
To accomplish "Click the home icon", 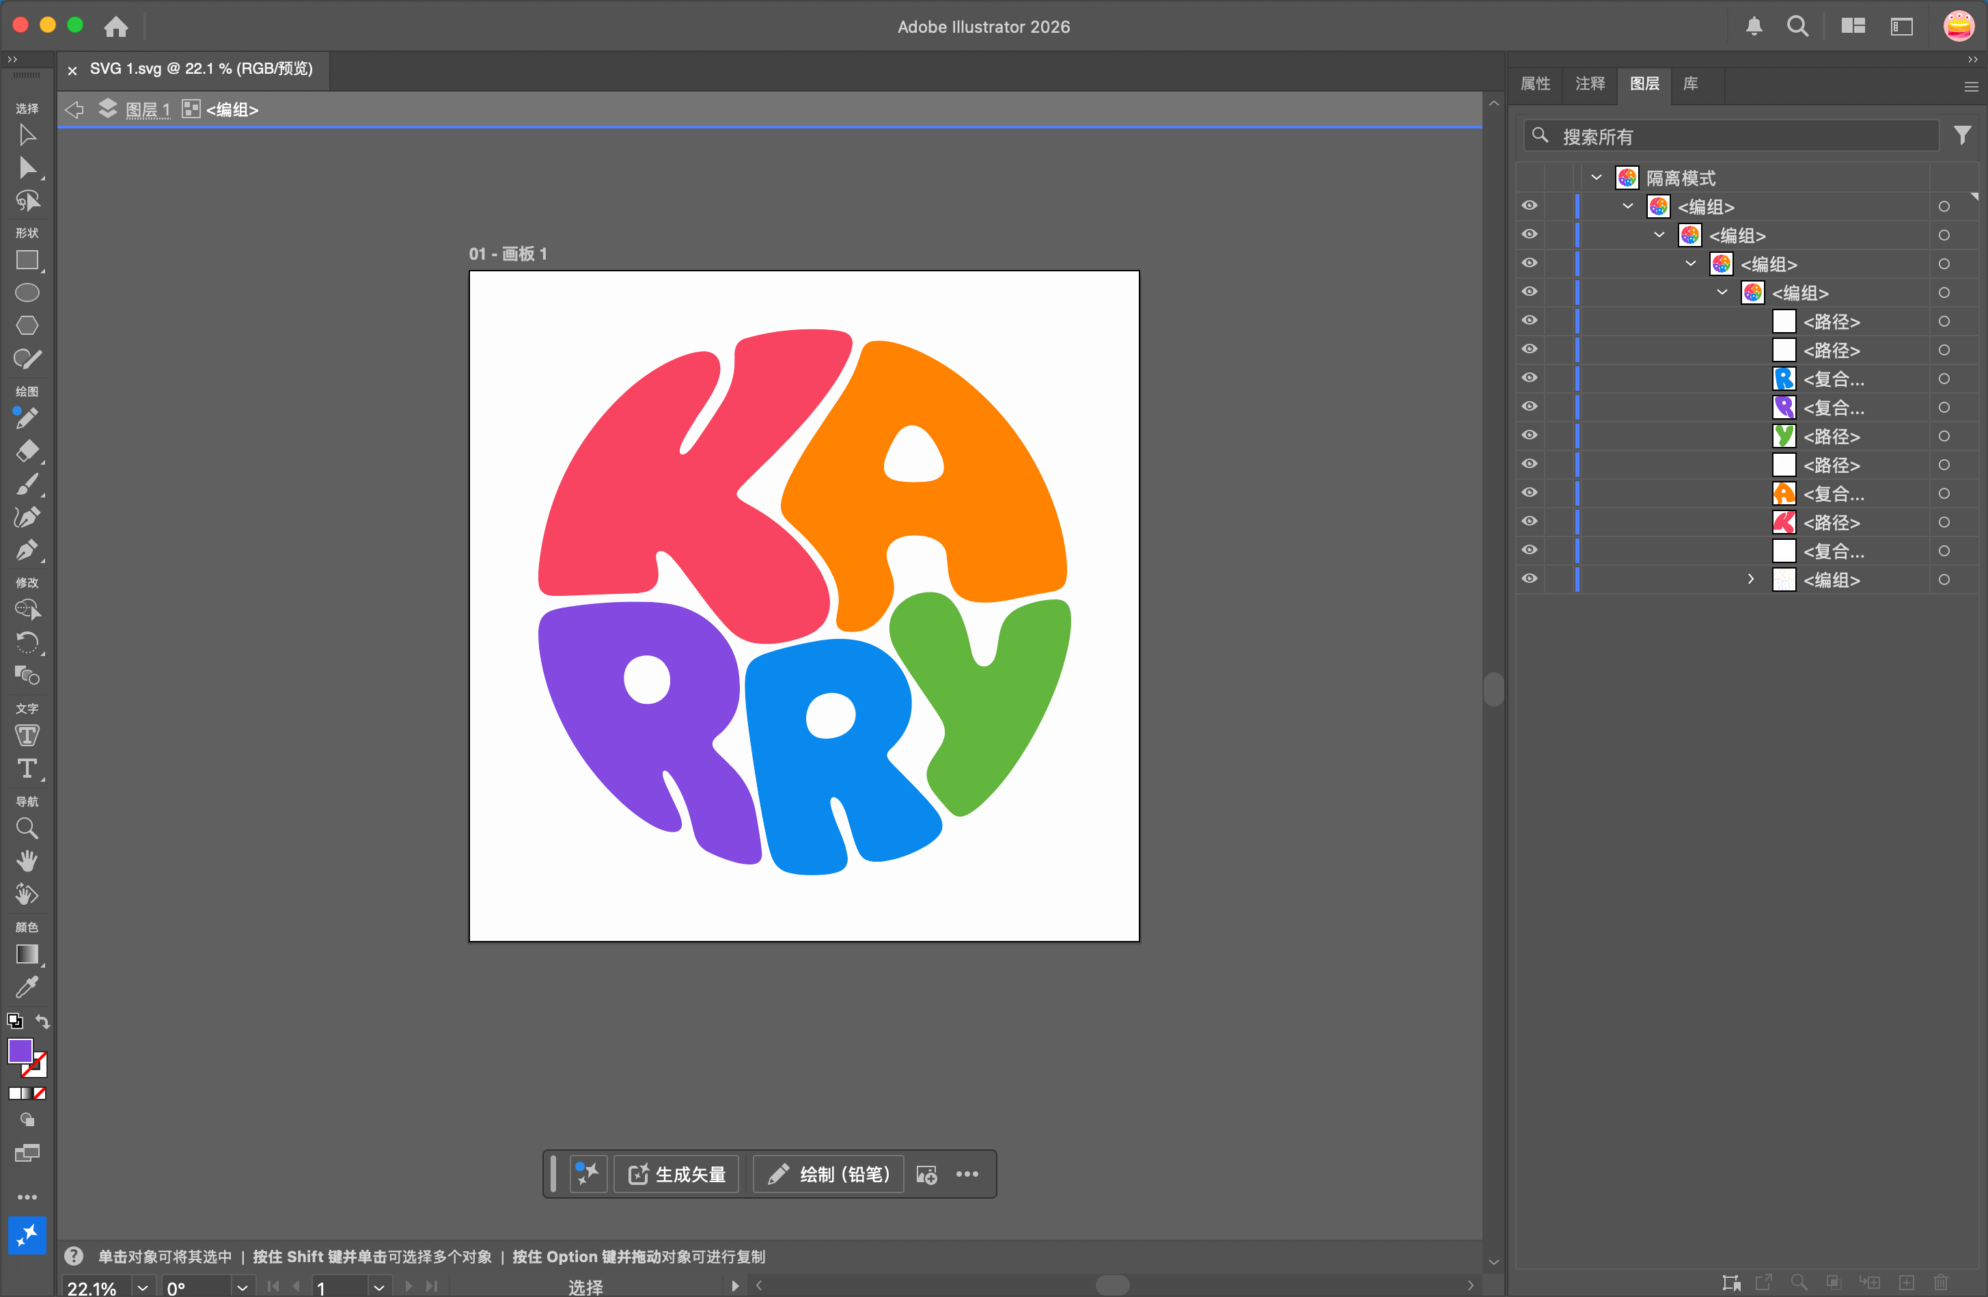I will [116, 26].
